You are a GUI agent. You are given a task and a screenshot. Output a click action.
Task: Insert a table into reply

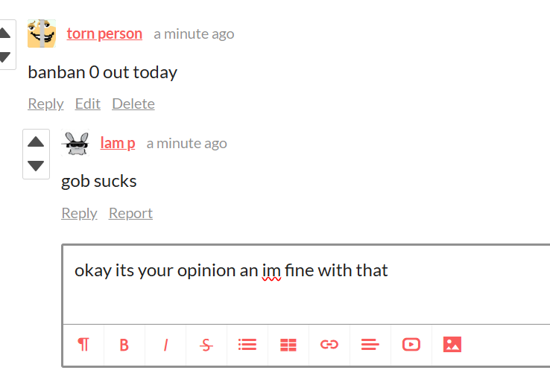[288, 345]
